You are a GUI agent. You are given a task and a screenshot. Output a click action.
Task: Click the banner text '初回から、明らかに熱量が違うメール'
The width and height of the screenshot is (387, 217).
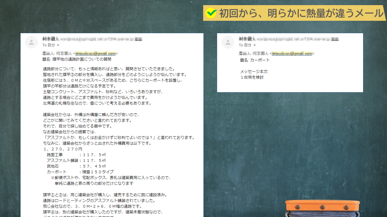pos(301,13)
